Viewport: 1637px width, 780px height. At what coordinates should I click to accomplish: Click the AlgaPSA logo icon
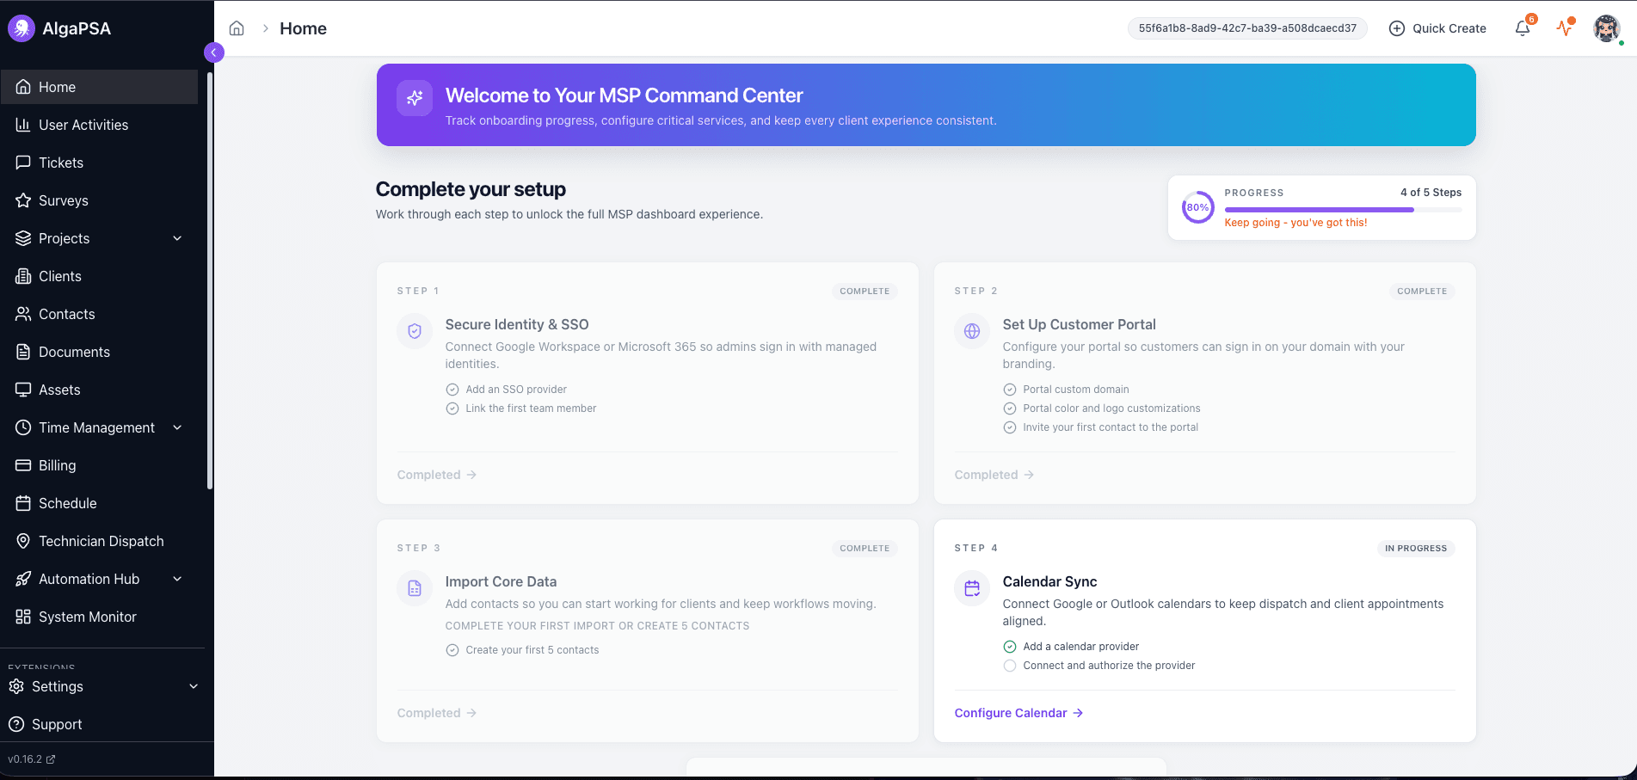21,28
